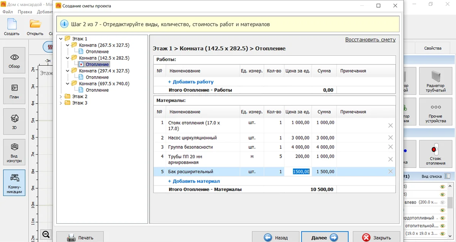
Task: Open the План view mode
Action: pyautogui.click(x=14, y=91)
